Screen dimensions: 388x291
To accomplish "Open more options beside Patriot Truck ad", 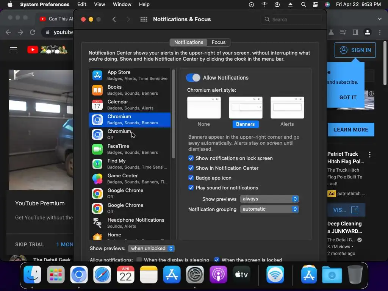I will click(370, 155).
